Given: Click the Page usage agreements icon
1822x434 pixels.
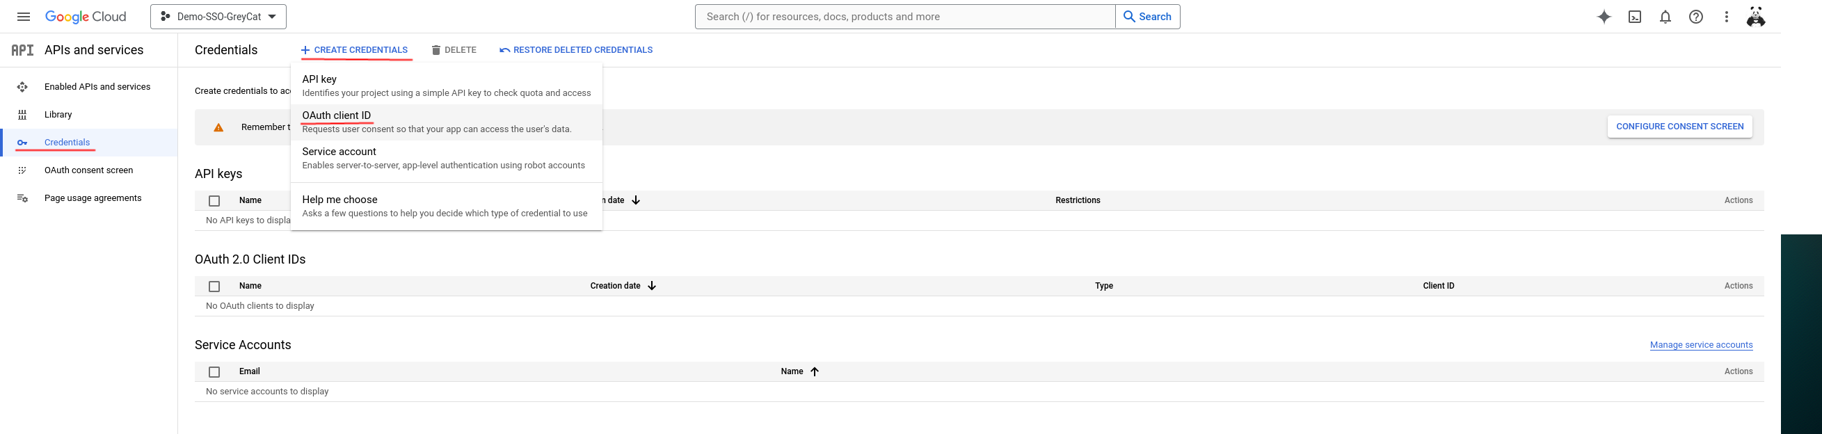Looking at the screenshot, I should click(x=23, y=199).
